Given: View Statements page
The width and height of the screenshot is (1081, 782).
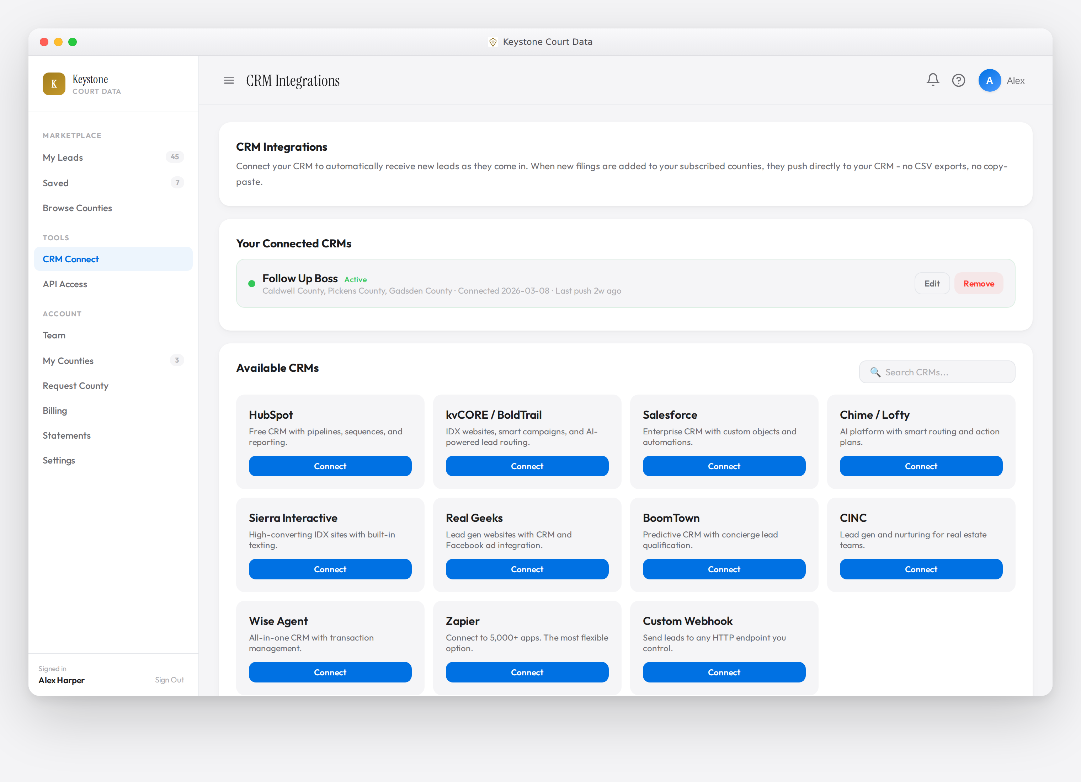Looking at the screenshot, I should 113,435.
